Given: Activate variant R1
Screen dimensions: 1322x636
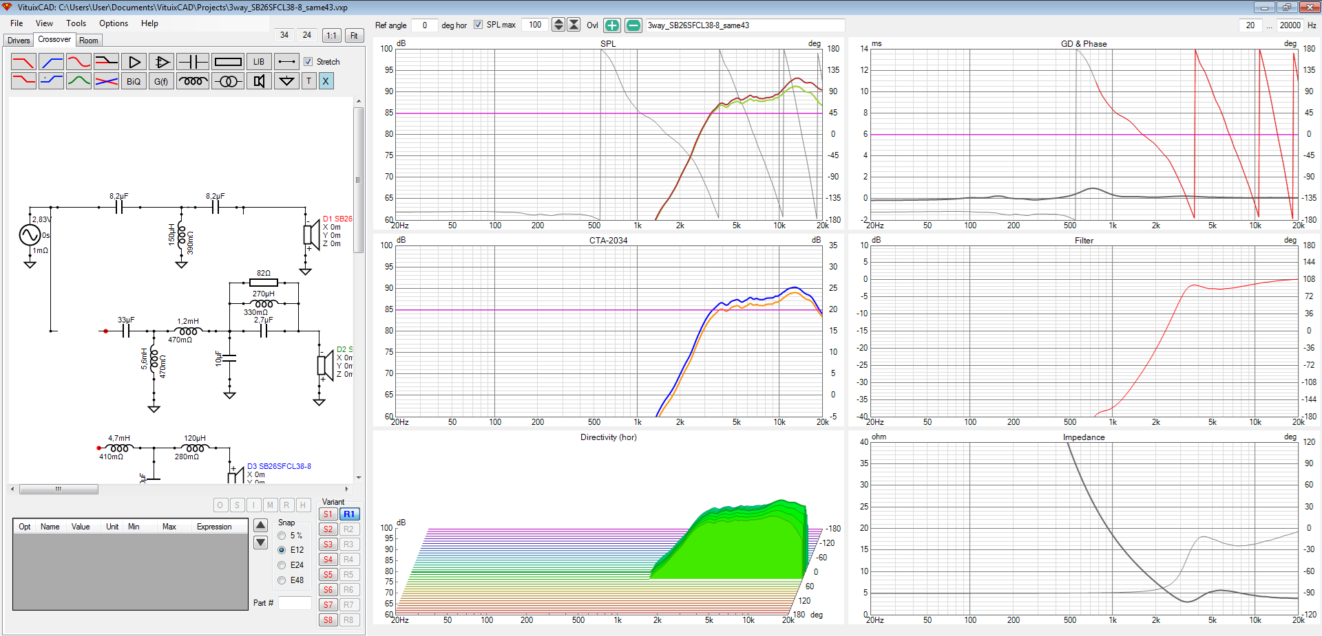Looking at the screenshot, I should 349,514.
